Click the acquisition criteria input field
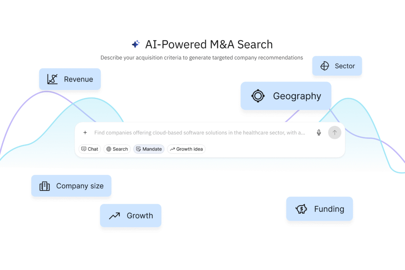 198,133
